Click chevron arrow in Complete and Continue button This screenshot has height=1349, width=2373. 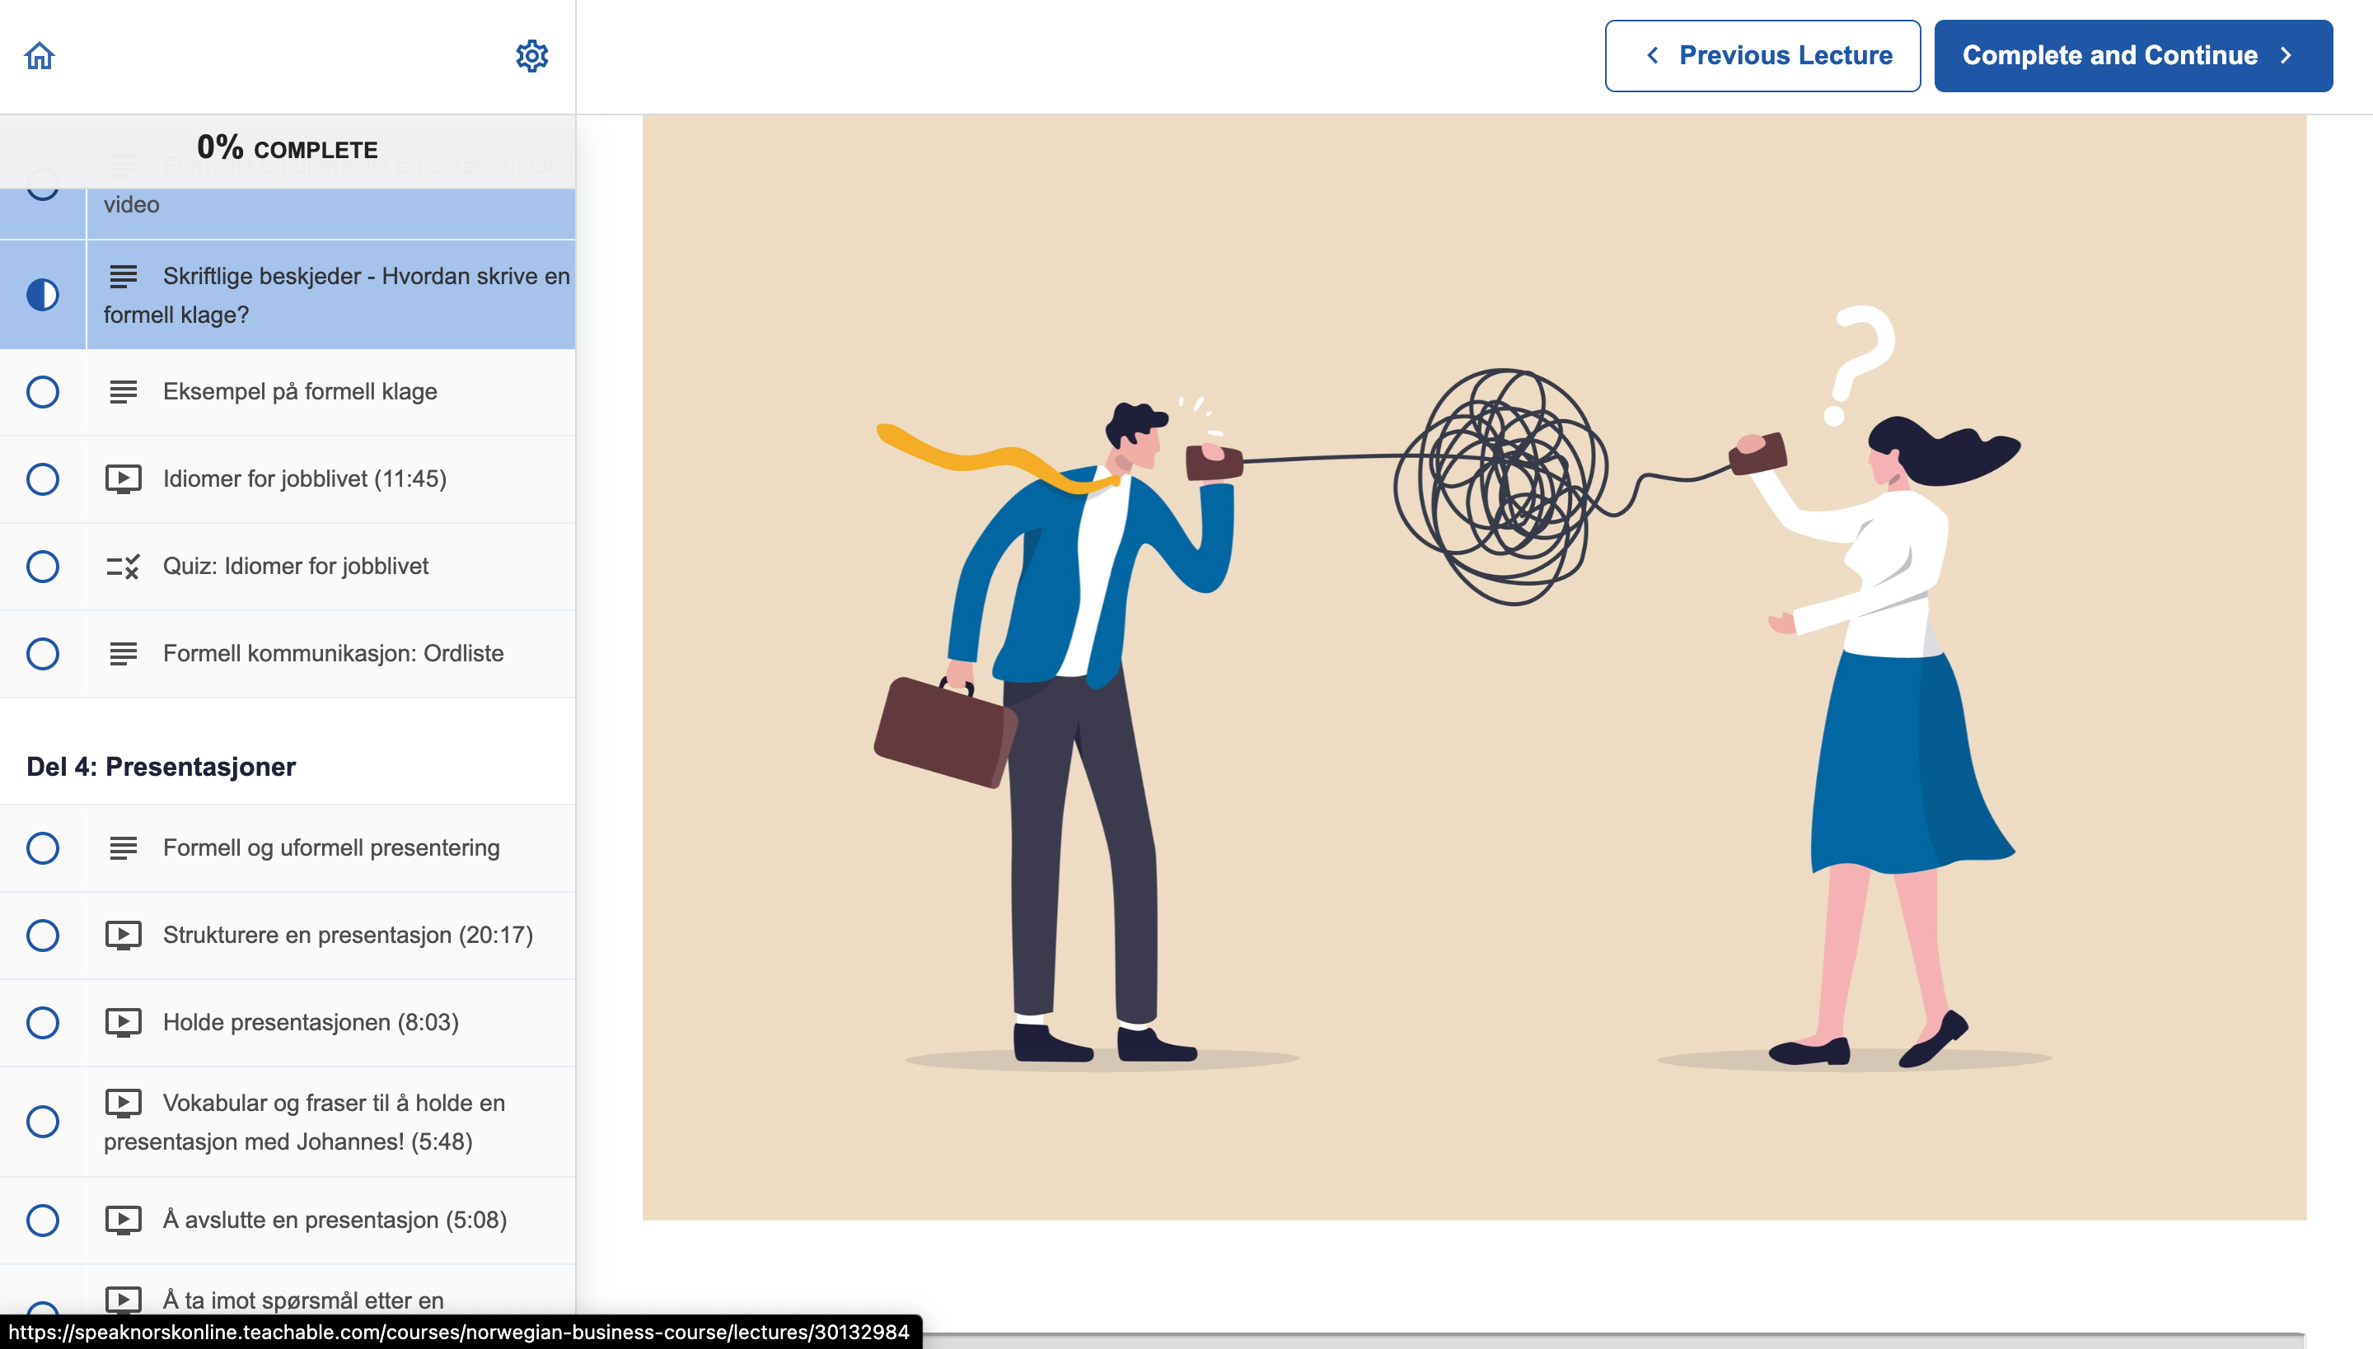pos(2286,56)
